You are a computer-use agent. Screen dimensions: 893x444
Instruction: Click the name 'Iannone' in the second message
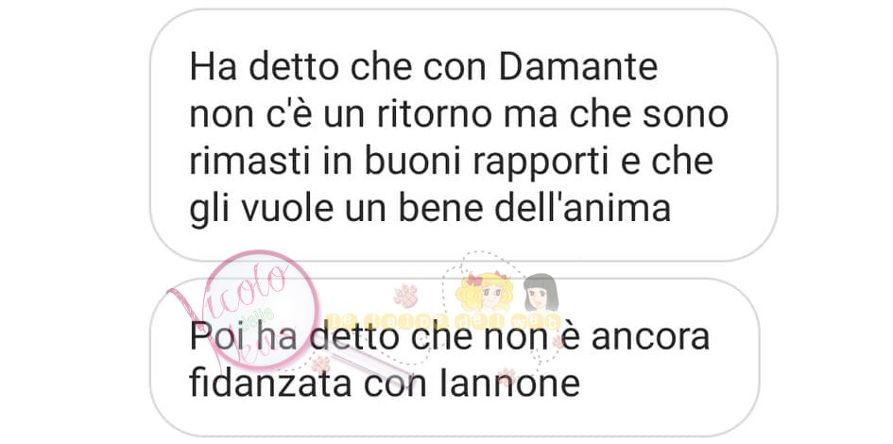point(509,384)
